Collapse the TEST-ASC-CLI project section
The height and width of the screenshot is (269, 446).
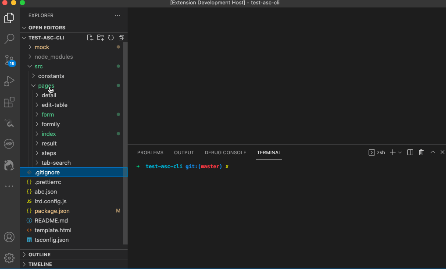tap(46, 38)
